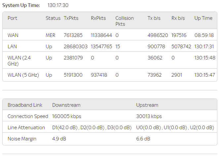
Task: Select the Line Attenuation row label
Action: [x=26, y=128]
